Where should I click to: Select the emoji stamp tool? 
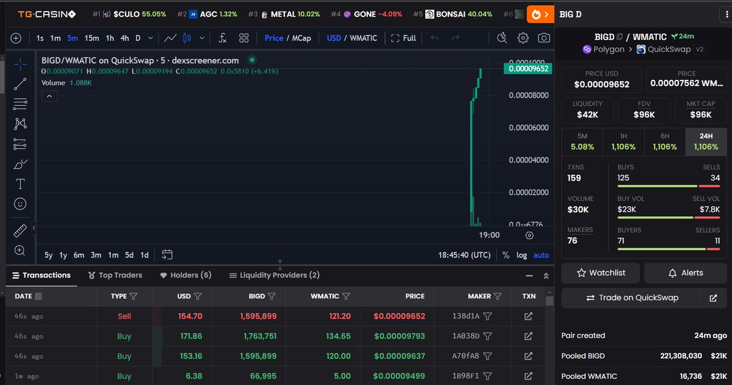[20, 204]
